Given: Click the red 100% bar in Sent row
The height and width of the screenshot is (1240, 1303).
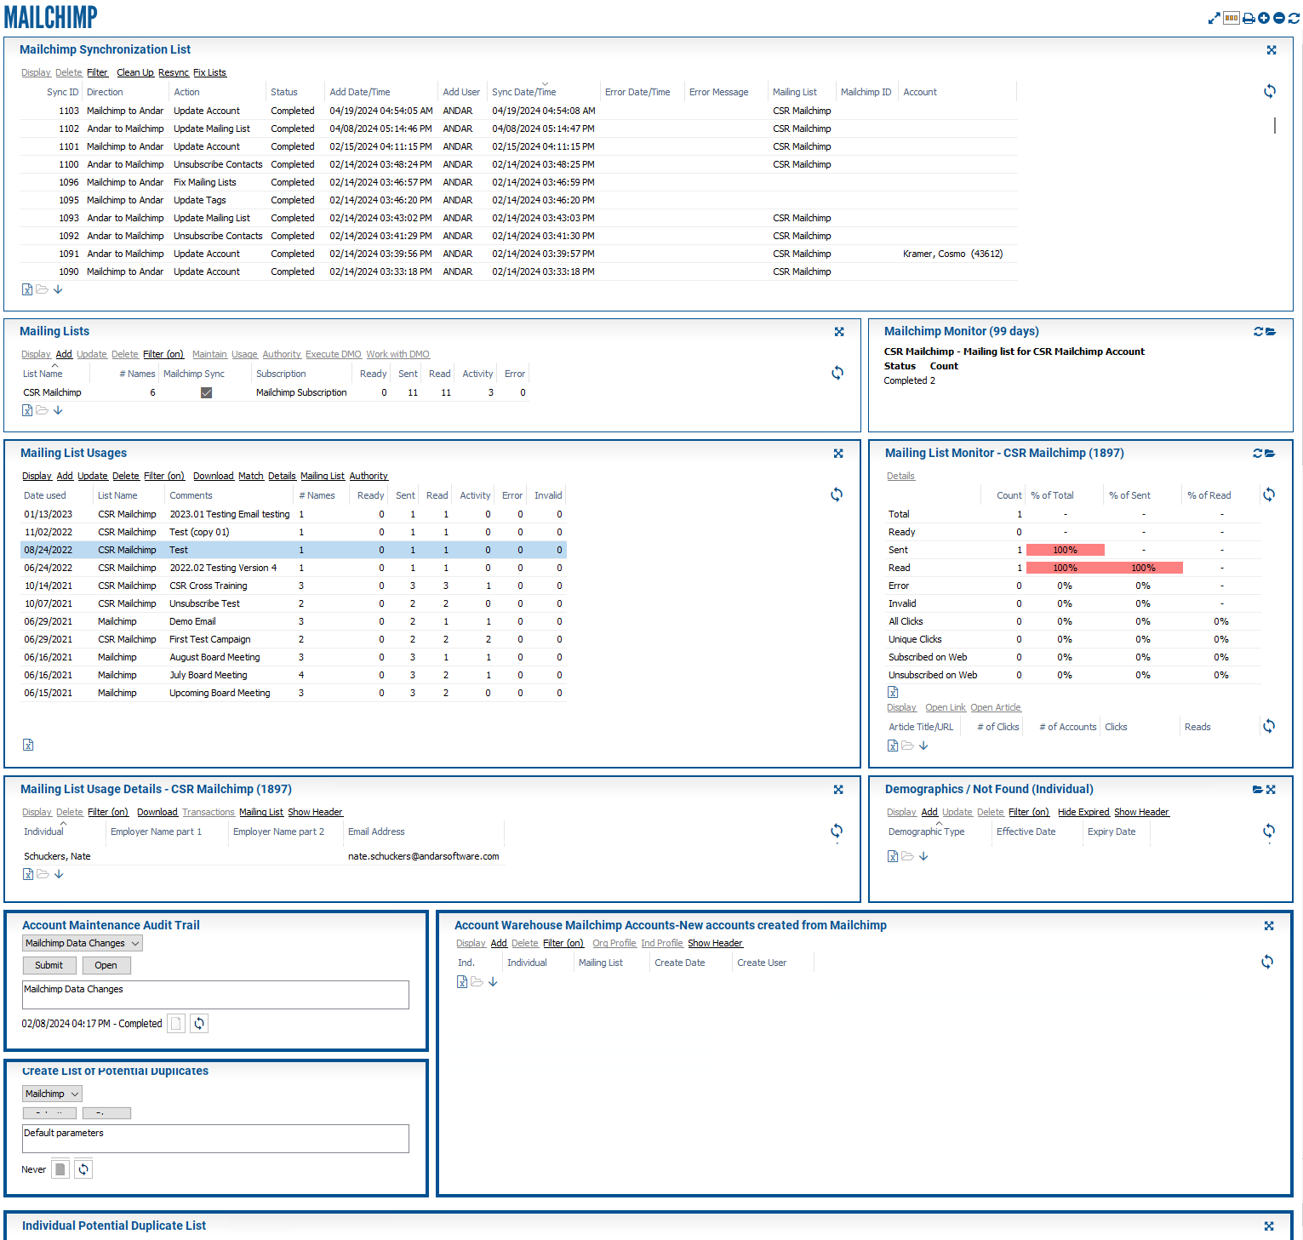Looking at the screenshot, I should (1066, 550).
